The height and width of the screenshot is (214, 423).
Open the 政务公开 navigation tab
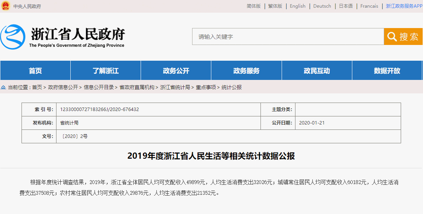coord(176,70)
